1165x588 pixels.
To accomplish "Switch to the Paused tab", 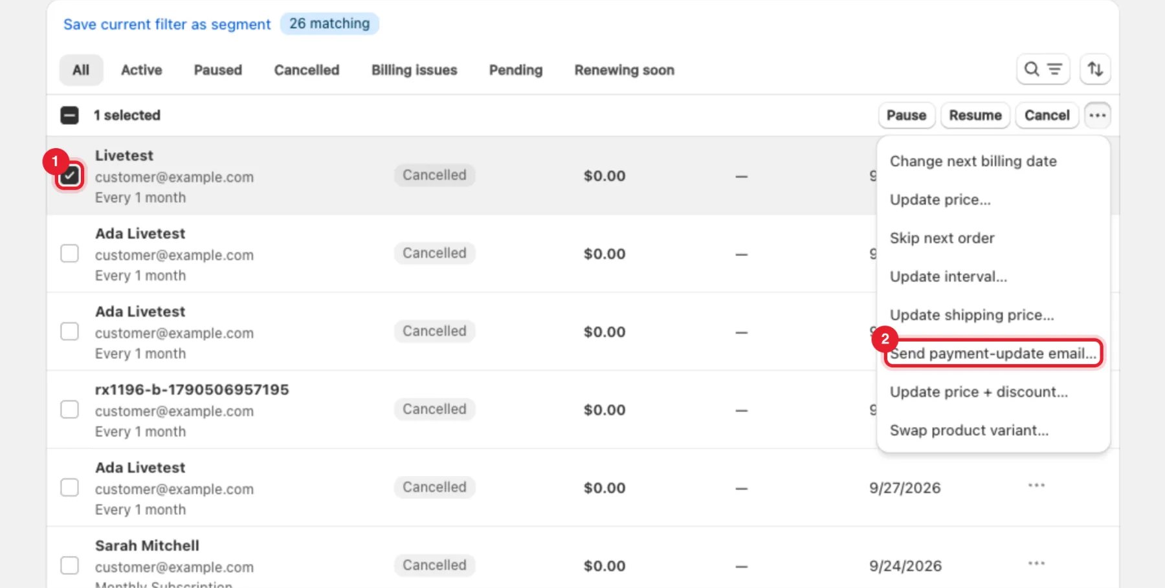I will (x=217, y=70).
